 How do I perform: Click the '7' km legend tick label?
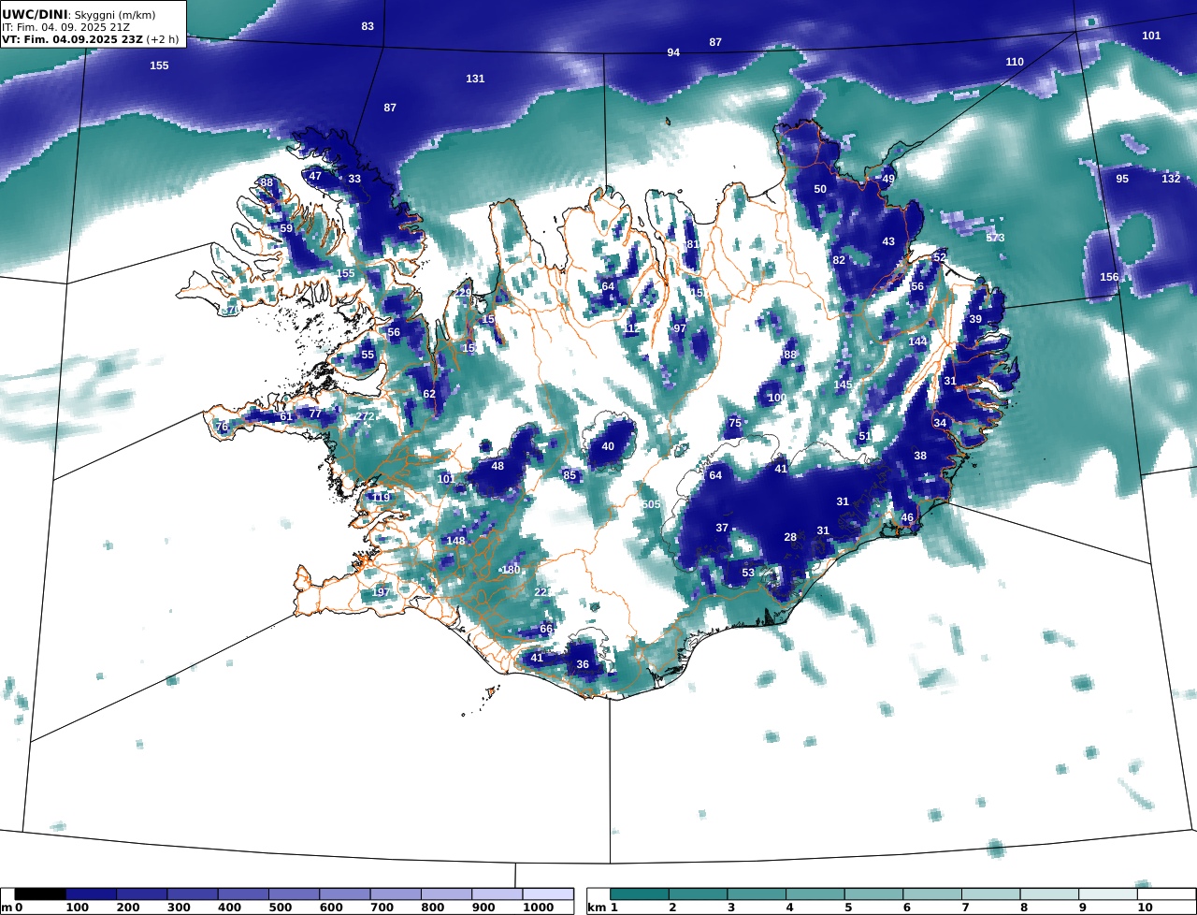pos(965,908)
